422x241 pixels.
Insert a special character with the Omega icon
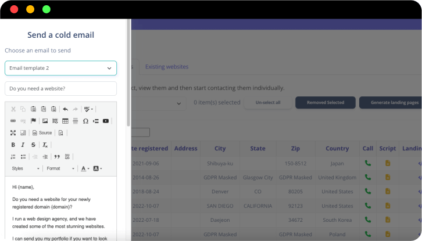pyautogui.click(x=85, y=121)
